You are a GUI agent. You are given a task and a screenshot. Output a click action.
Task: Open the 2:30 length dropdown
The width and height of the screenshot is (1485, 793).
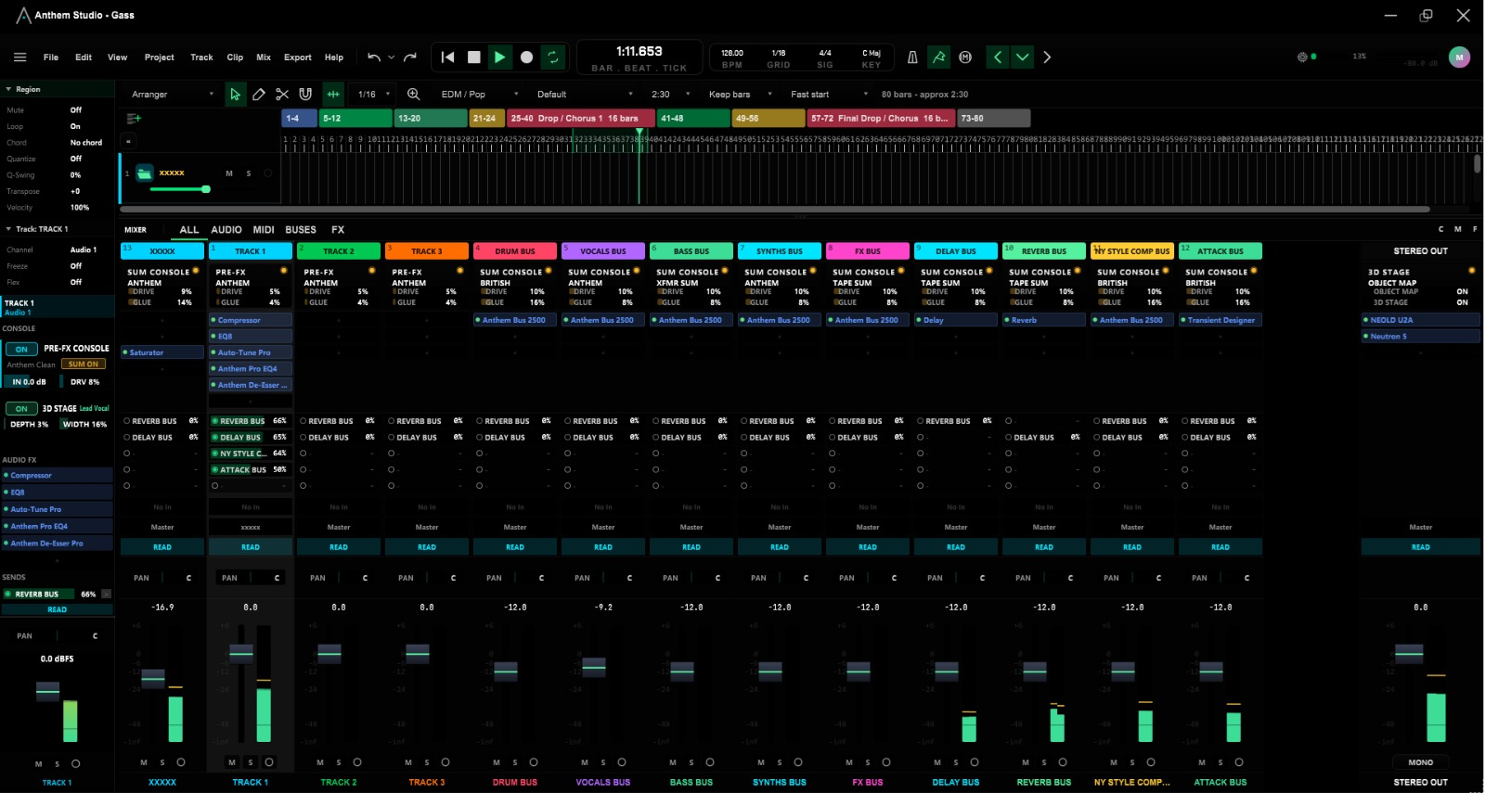[670, 95]
